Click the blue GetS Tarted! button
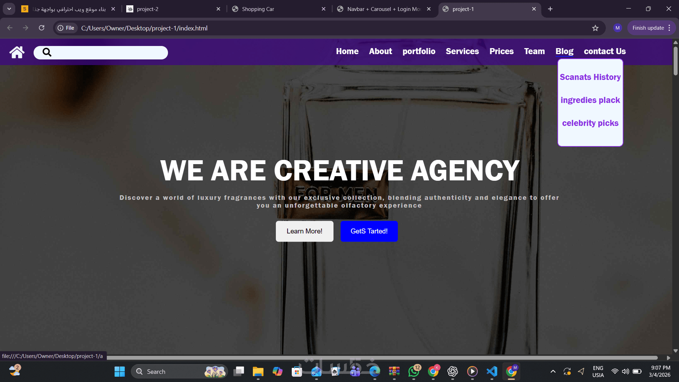 [369, 231]
